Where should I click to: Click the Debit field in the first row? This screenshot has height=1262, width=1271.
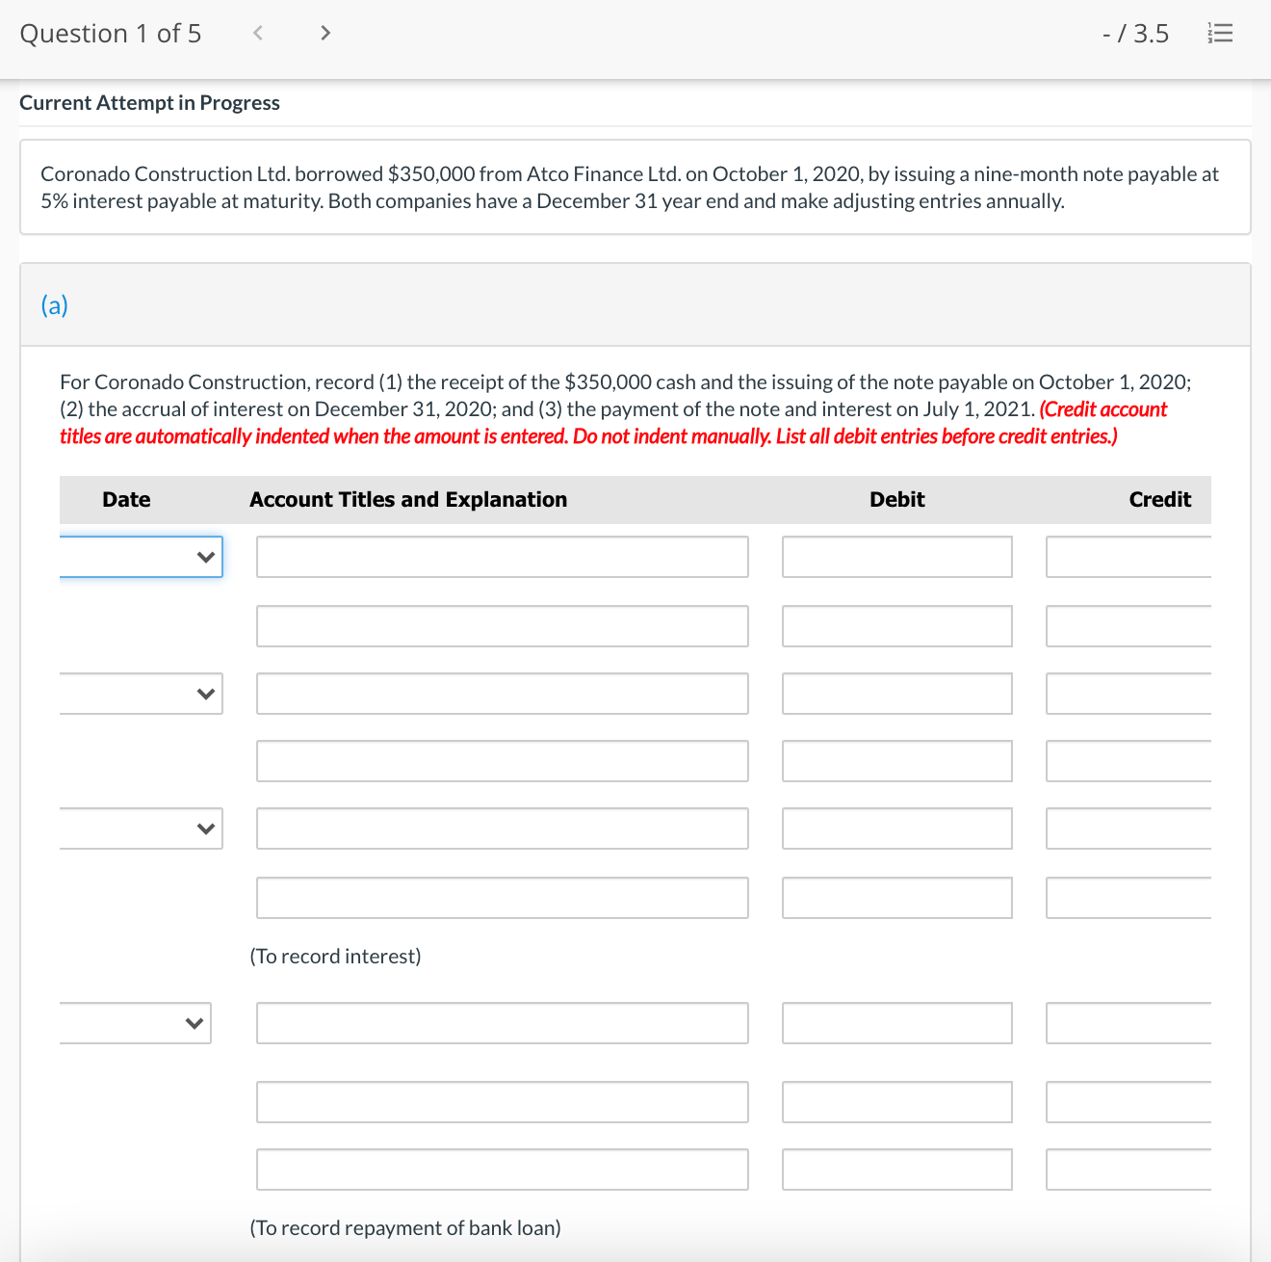(x=896, y=556)
